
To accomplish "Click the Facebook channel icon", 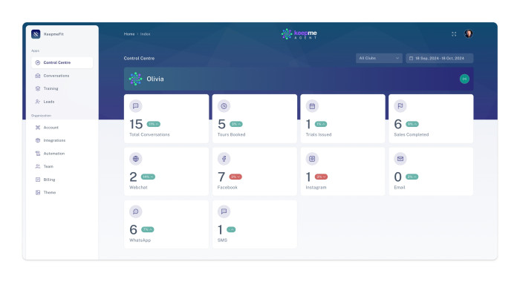I will click(224, 159).
